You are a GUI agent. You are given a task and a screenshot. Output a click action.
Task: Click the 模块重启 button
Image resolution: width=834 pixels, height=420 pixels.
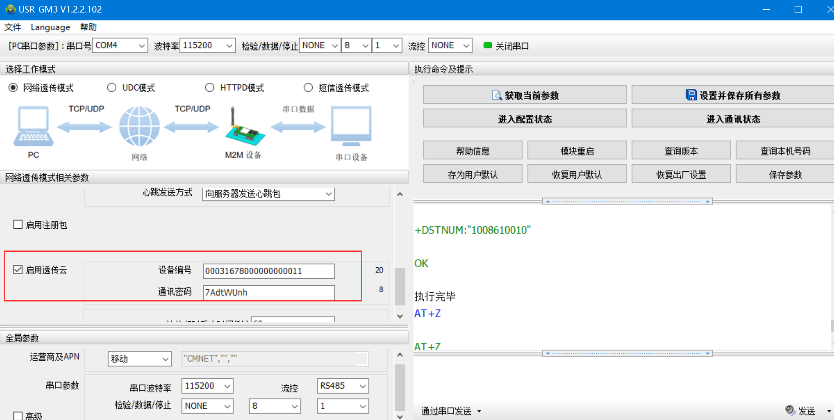(x=577, y=151)
